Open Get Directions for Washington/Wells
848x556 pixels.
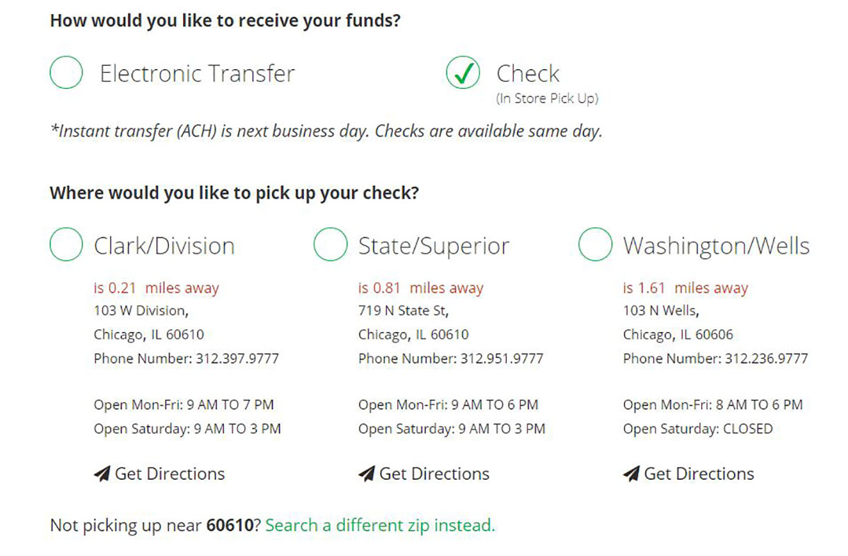699,473
